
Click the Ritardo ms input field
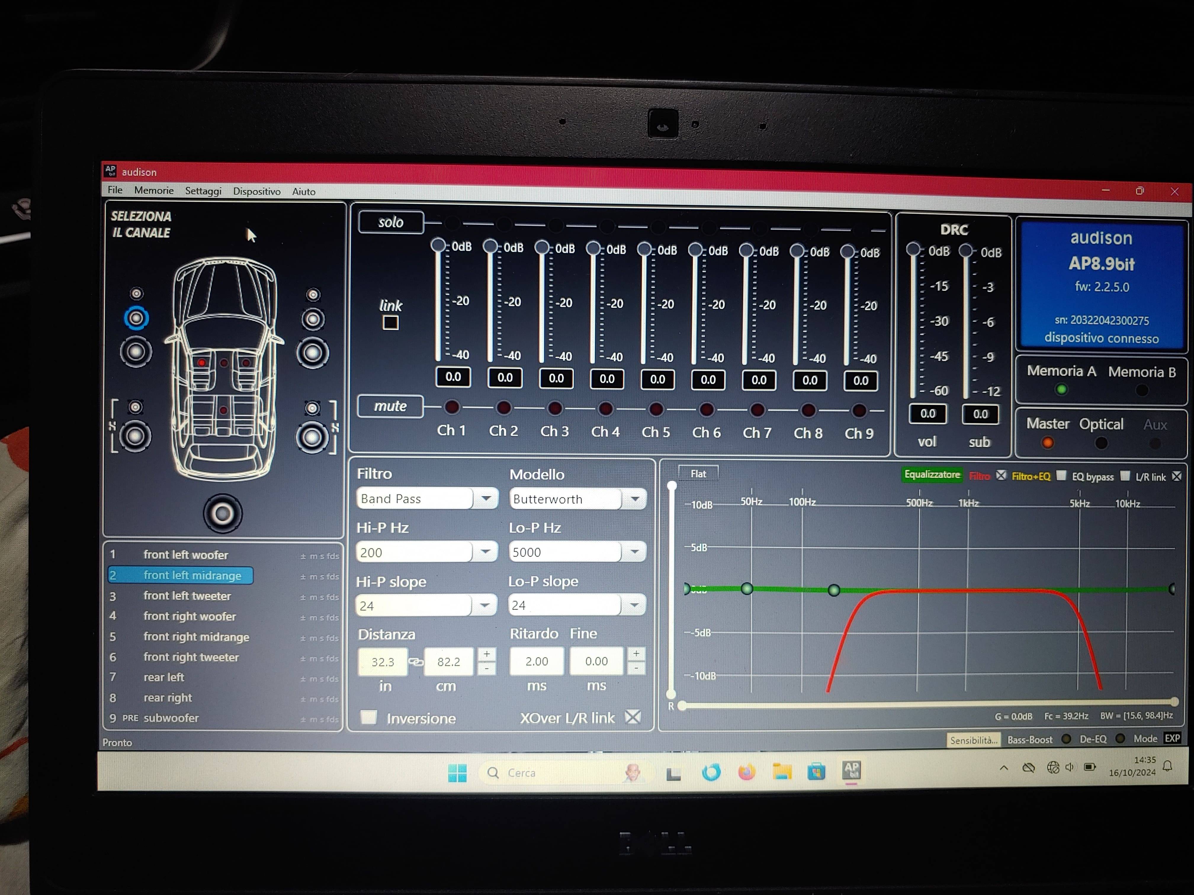point(537,661)
